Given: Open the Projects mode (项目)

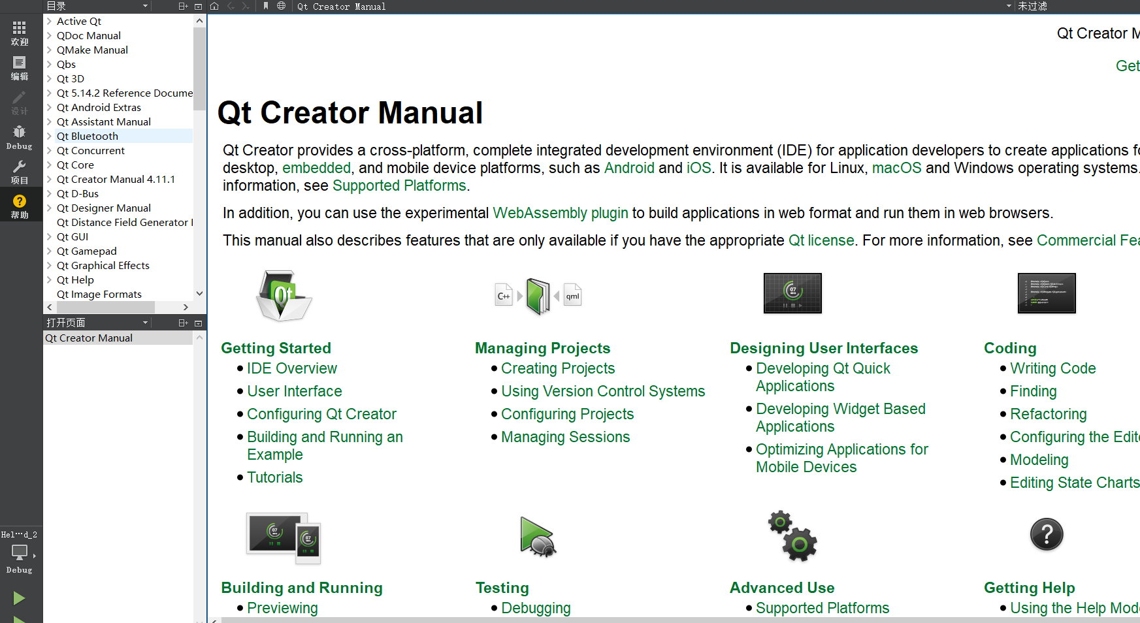Looking at the screenshot, I should click(20, 172).
